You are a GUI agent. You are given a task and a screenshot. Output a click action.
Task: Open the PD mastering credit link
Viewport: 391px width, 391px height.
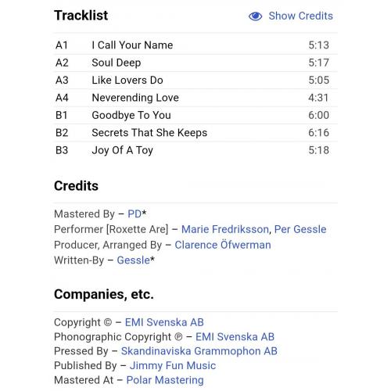point(135,213)
